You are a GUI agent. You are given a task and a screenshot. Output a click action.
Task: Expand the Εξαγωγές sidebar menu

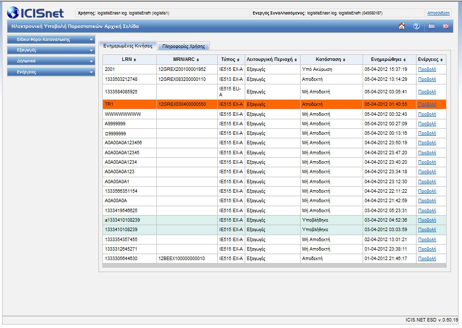coord(51,50)
